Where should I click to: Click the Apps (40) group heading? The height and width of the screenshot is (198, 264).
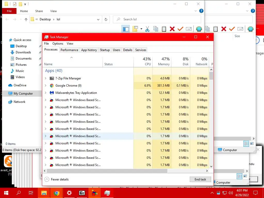click(x=54, y=71)
